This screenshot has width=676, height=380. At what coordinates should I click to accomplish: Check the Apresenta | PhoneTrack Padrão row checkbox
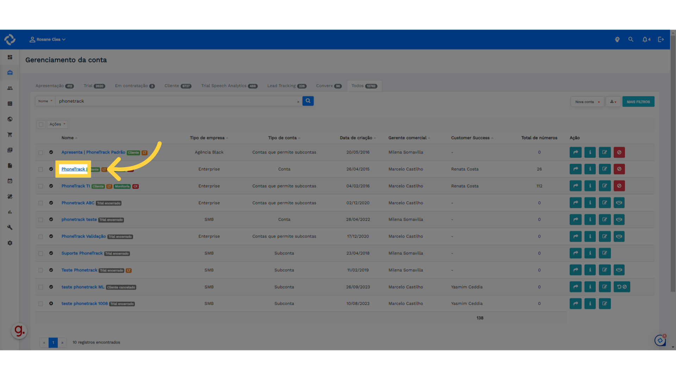(41, 152)
